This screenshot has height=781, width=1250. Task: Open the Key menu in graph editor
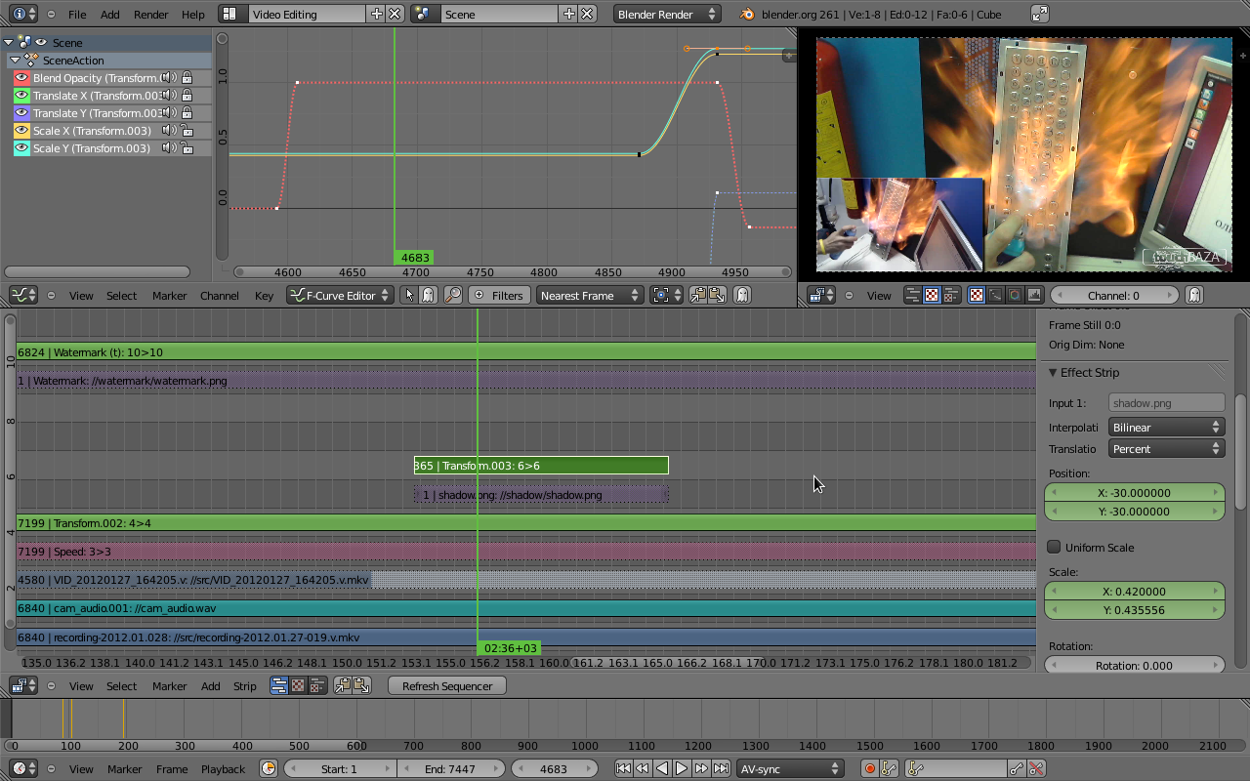tap(264, 296)
